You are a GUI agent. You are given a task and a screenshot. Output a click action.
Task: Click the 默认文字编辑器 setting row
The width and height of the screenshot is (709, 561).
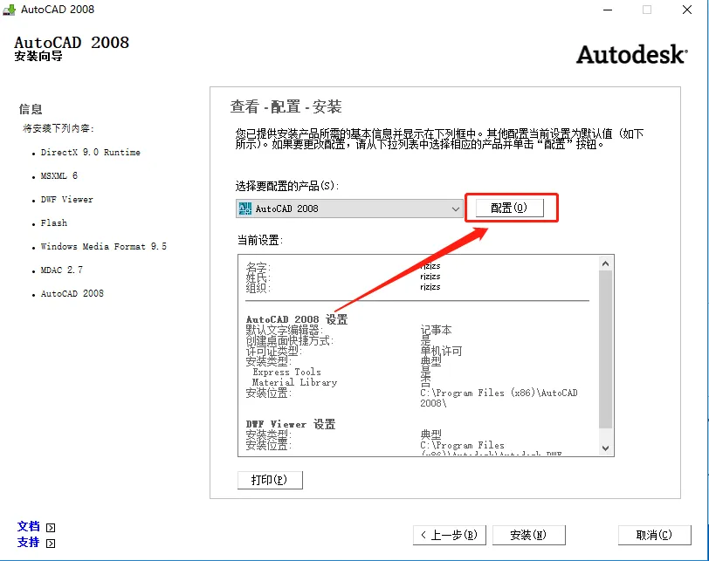click(348, 330)
